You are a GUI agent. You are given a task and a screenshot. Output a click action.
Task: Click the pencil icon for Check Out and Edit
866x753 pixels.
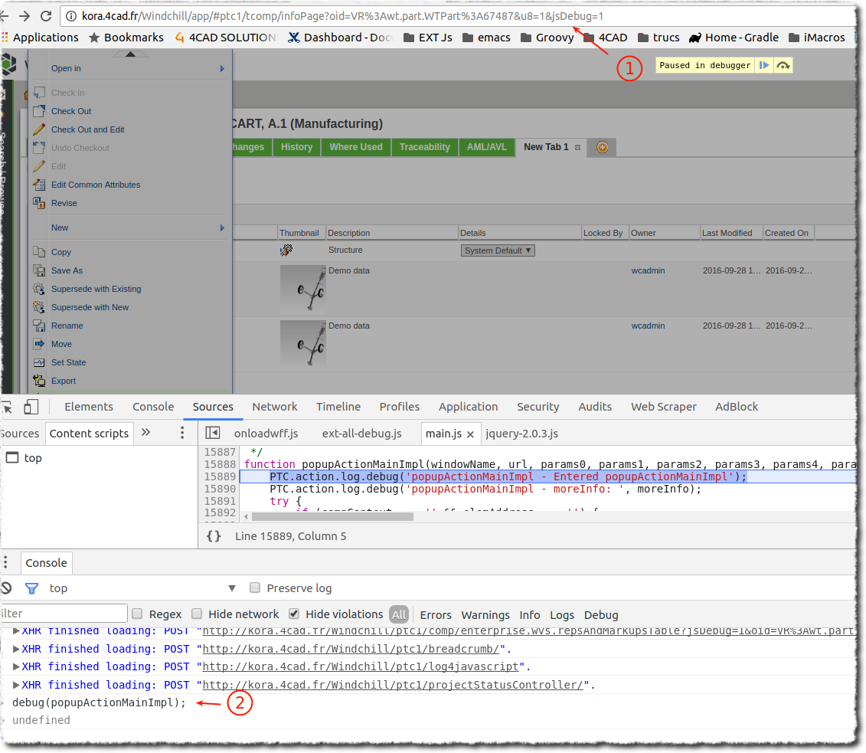point(38,129)
